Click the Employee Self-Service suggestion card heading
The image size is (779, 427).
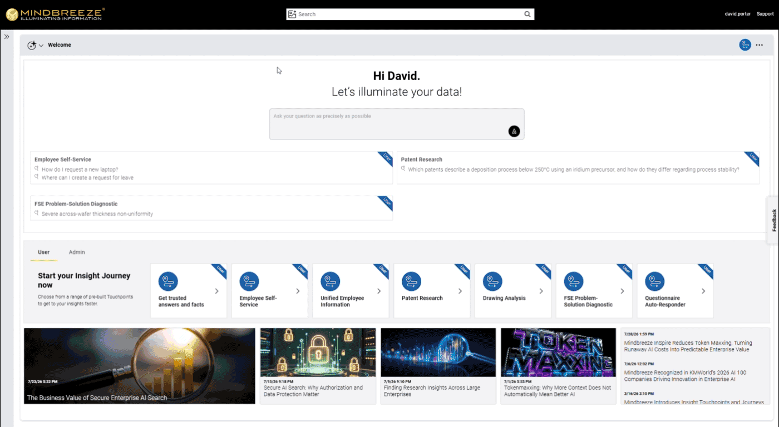coord(63,160)
